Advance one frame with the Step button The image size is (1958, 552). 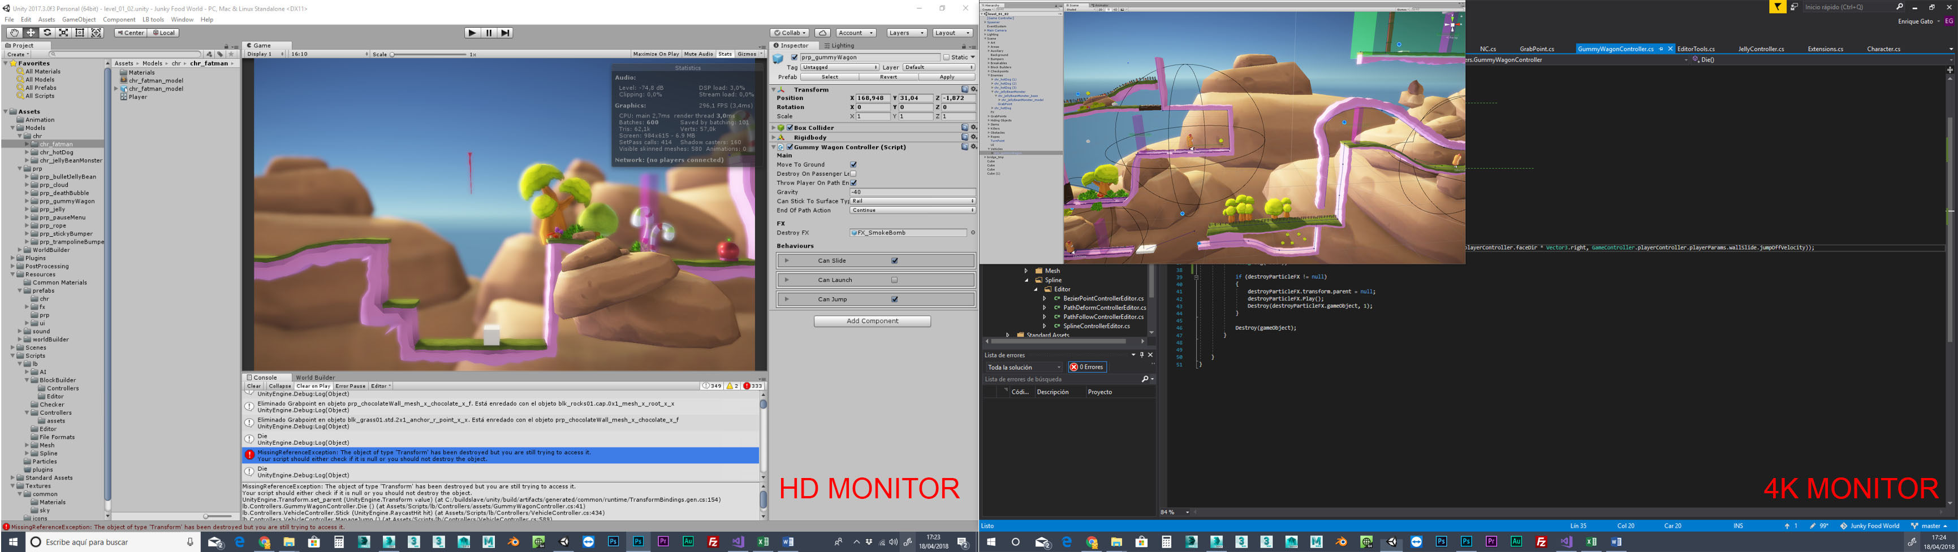tap(506, 33)
